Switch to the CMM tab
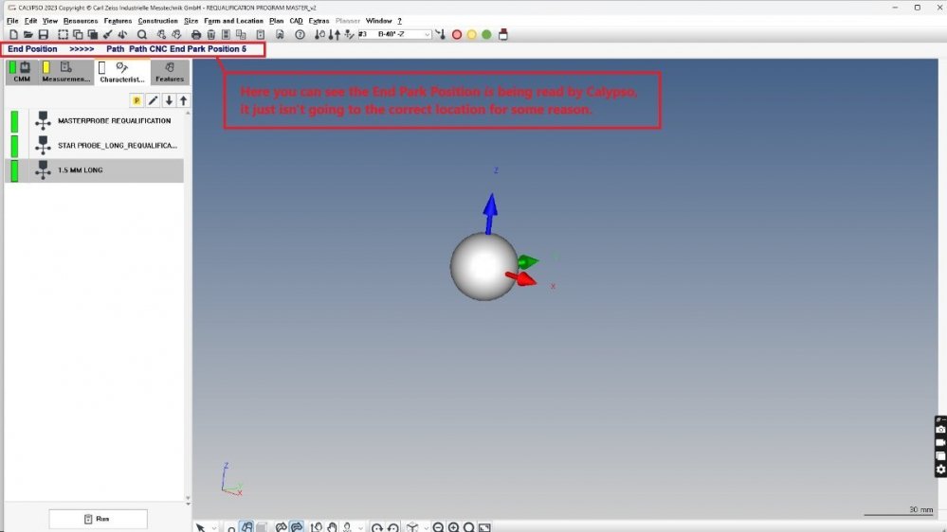Image resolution: width=947 pixels, height=532 pixels. (x=21, y=73)
